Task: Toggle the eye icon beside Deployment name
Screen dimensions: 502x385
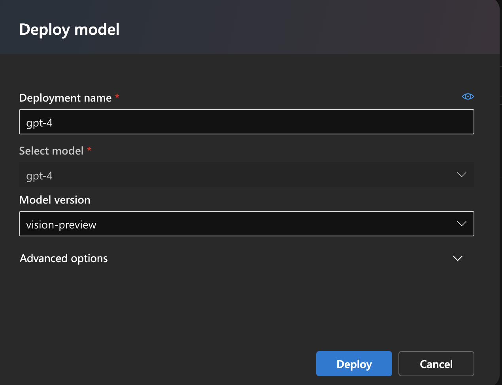Action: [x=468, y=96]
